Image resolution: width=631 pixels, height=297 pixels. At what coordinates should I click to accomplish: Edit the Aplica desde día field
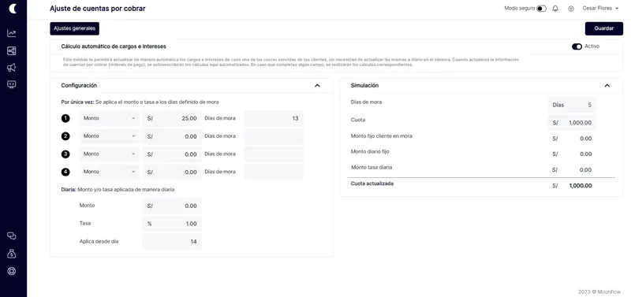tap(172, 242)
